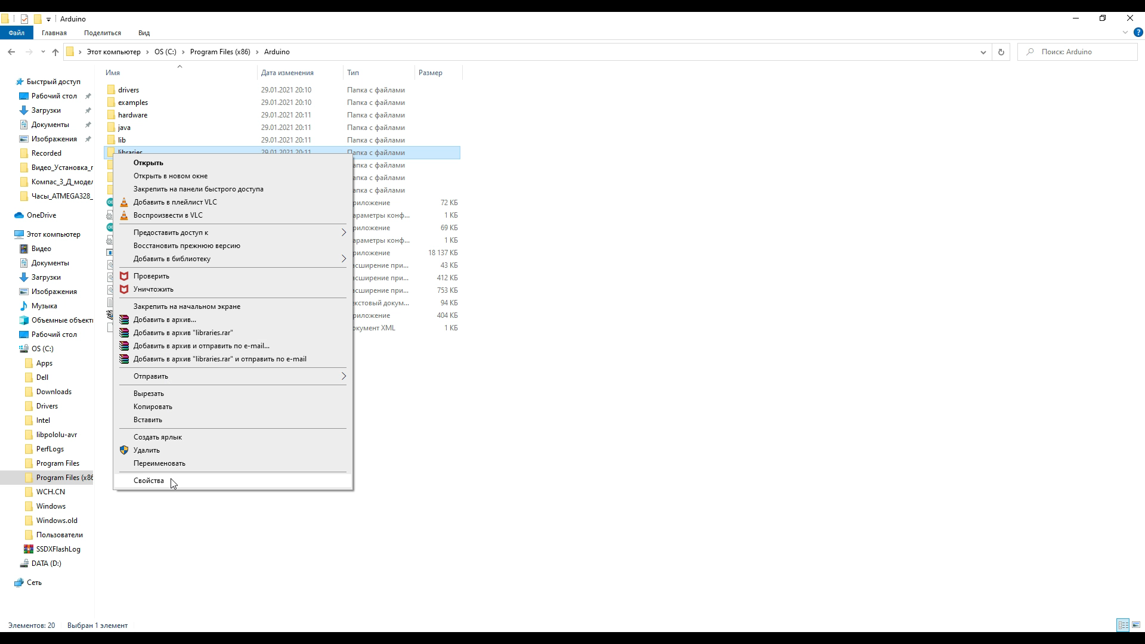This screenshot has width=1145, height=644.
Task: Open the address bar history dropdown
Action: (983, 52)
